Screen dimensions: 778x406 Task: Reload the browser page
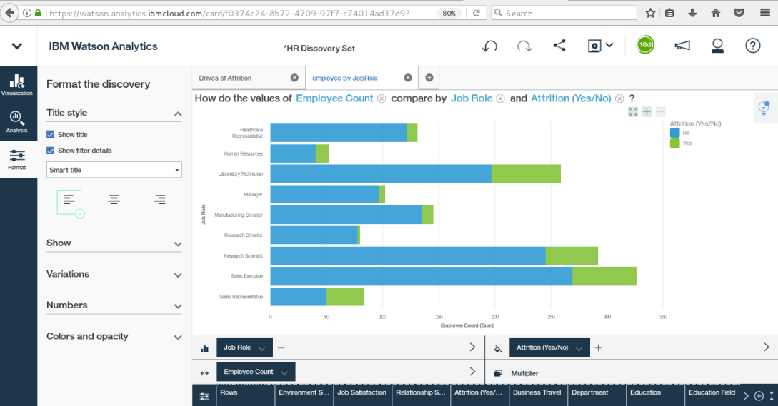click(x=477, y=13)
